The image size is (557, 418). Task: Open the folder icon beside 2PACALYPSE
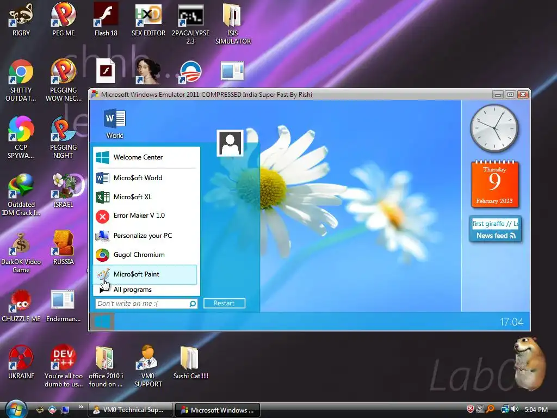(x=233, y=23)
